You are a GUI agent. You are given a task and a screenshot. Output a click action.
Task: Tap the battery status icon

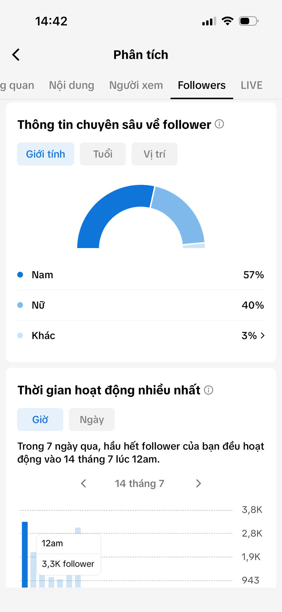pyautogui.click(x=249, y=21)
